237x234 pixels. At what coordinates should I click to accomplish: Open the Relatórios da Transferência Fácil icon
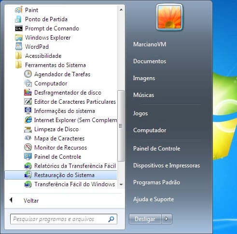click(28, 166)
